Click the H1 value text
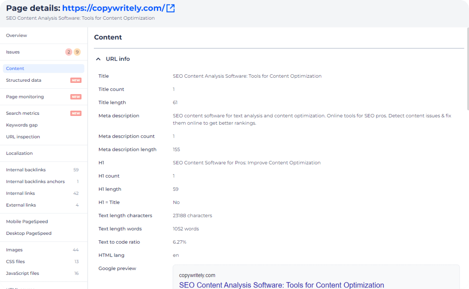The image size is (469, 289). point(247,163)
